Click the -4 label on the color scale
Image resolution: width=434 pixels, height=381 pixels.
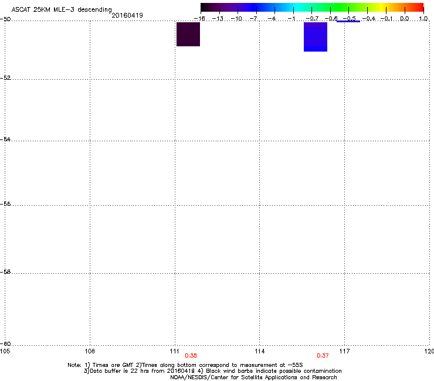point(272,19)
